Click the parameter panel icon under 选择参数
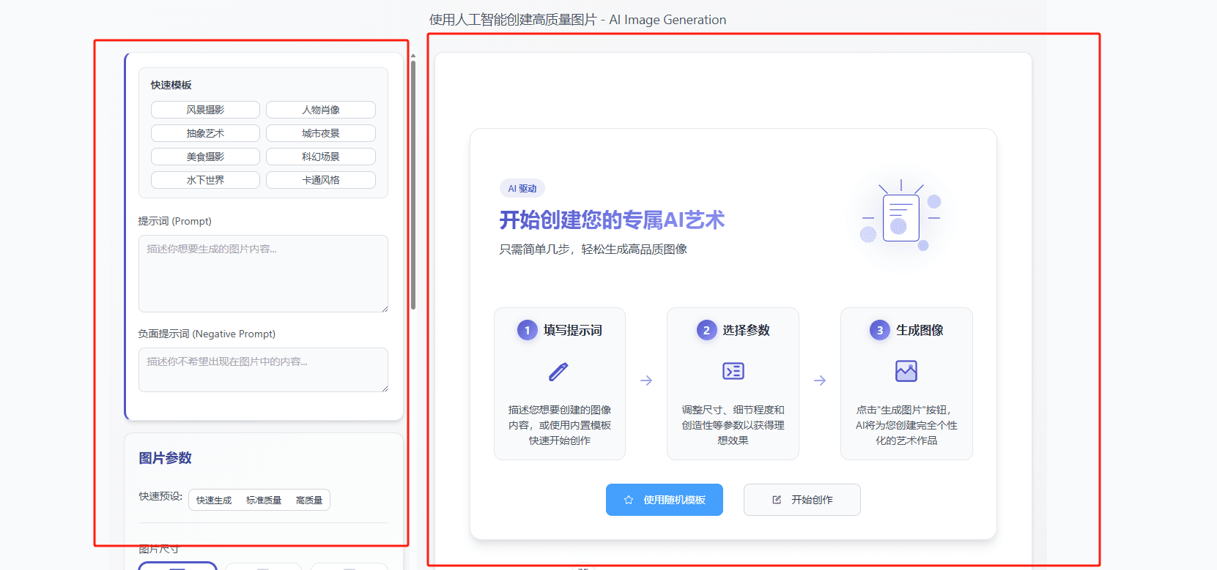1217x570 pixels. (733, 371)
